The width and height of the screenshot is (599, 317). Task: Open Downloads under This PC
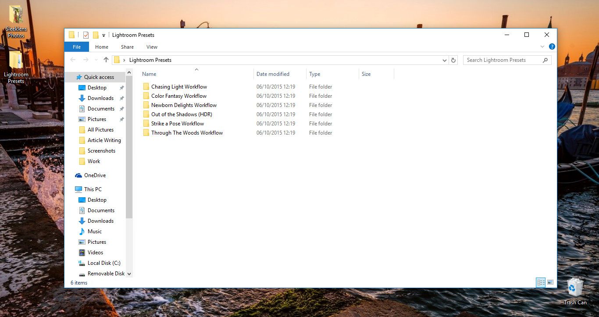[x=100, y=221]
